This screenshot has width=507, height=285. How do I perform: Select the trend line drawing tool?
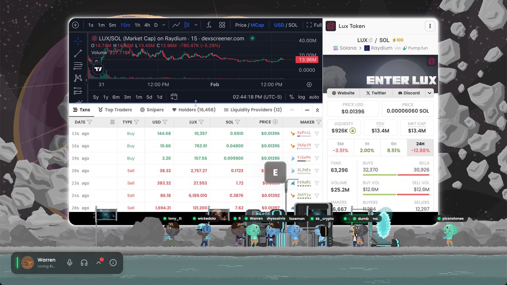(78, 53)
